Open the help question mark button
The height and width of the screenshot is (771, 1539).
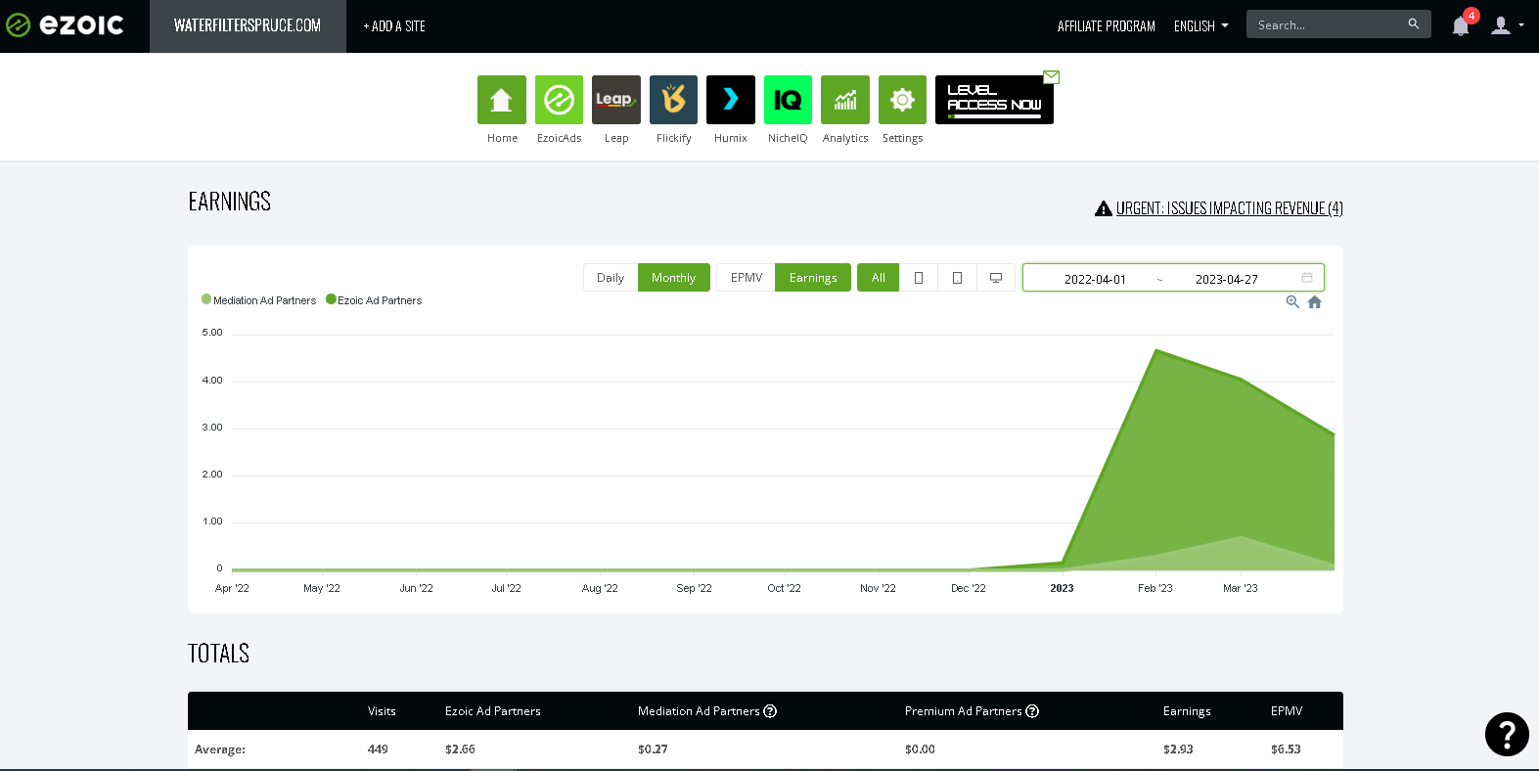[x=1507, y=734]
